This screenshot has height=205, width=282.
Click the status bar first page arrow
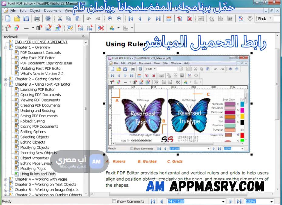point(153,201)
